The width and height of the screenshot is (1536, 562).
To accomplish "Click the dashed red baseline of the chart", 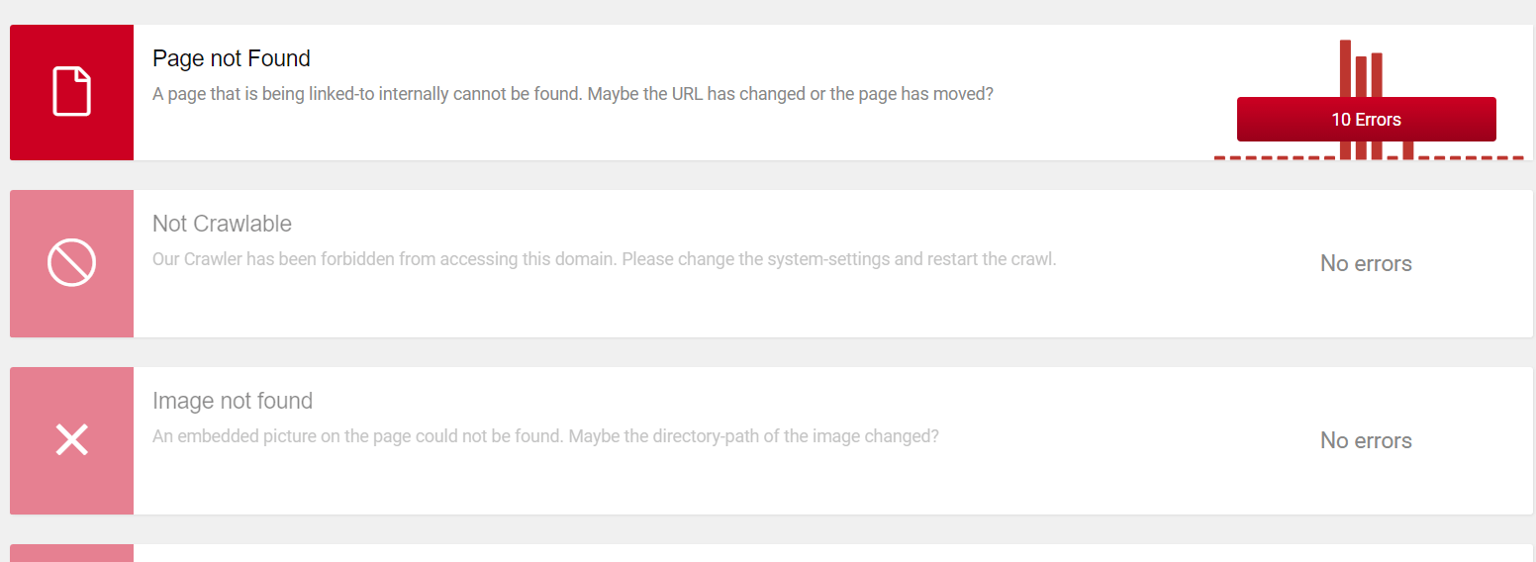I will 1369,157.
